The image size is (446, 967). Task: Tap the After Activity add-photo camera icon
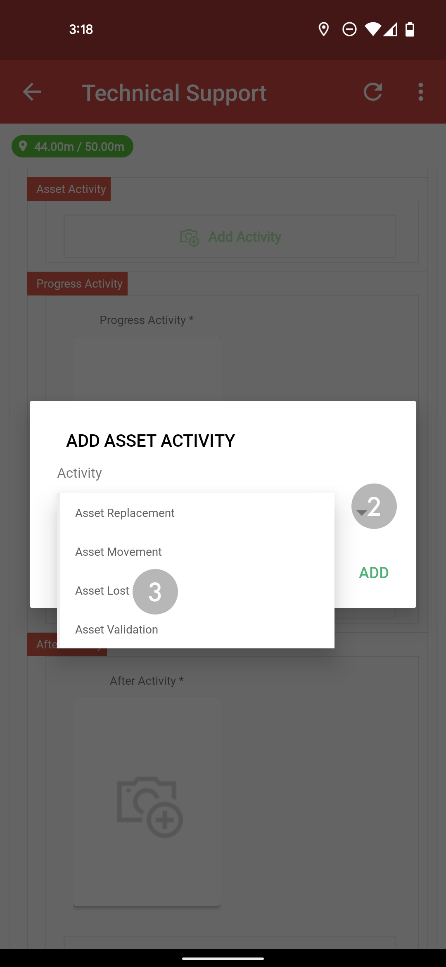pyautogui.click(x=150, y=807)
